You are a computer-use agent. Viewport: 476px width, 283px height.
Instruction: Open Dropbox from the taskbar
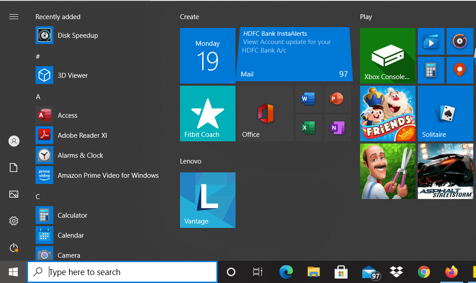click(396, 271)
